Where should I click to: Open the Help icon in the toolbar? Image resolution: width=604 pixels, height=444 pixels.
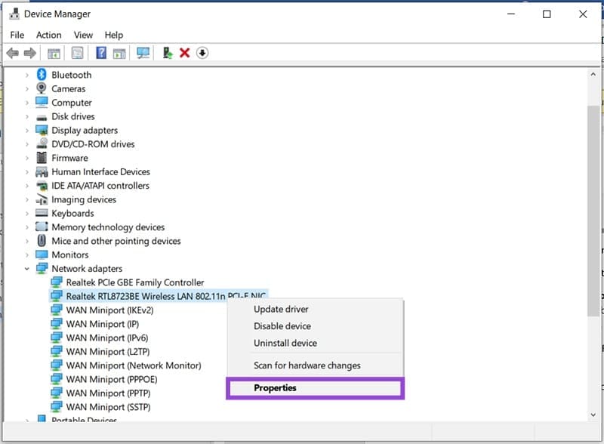tap(100, 53)
